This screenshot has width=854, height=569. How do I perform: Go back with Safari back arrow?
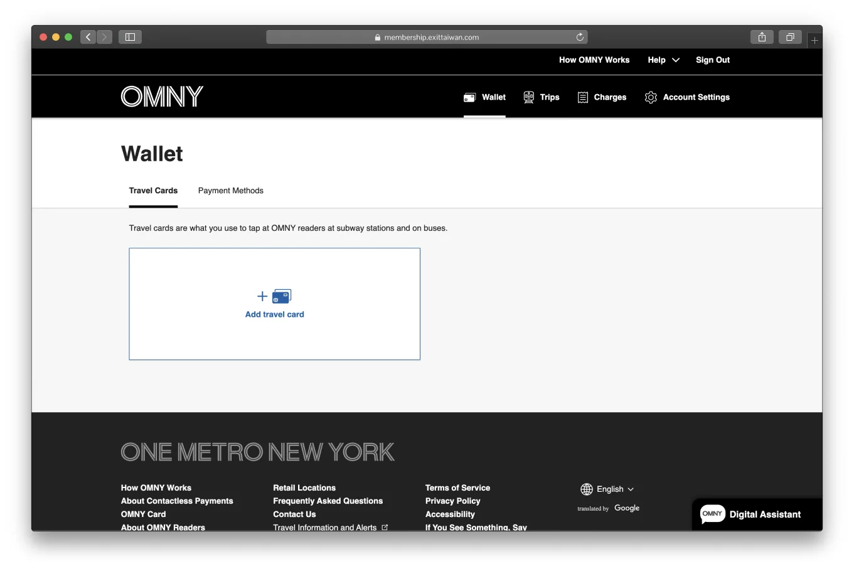[88, 37]
